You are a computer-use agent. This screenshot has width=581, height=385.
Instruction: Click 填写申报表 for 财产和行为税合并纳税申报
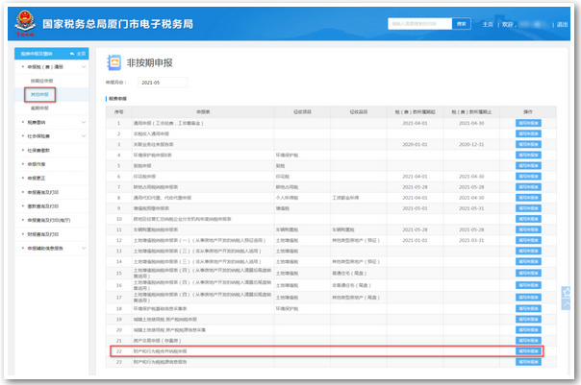click(529, 351)
